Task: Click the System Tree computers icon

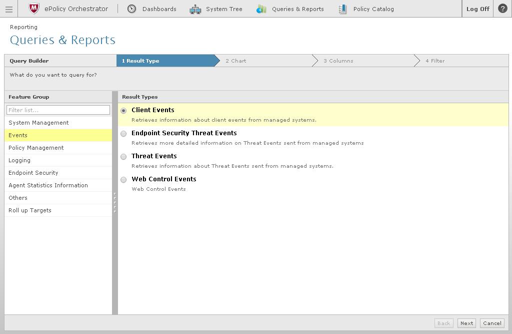Action: (195, 9)
